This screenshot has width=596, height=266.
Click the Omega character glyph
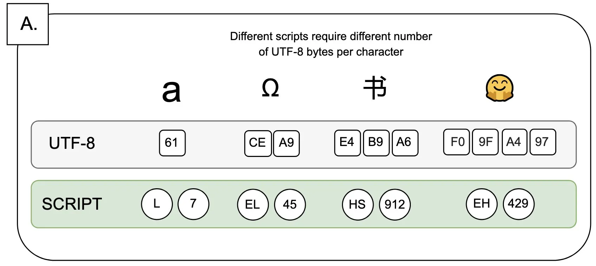click(270, 88)
